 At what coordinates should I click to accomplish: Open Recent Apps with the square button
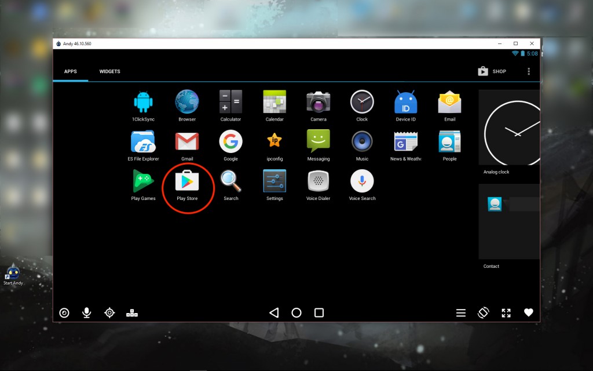coord(318,312)
